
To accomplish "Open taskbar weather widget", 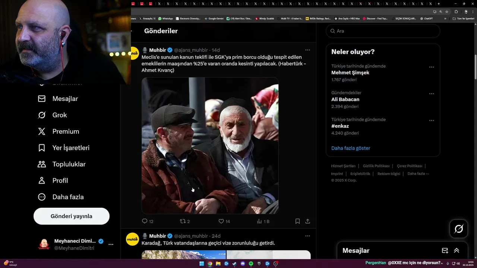I will click(x=10, y=263).
